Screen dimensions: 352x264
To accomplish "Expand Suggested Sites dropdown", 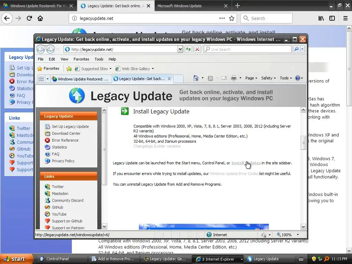I will pos(110,69).
